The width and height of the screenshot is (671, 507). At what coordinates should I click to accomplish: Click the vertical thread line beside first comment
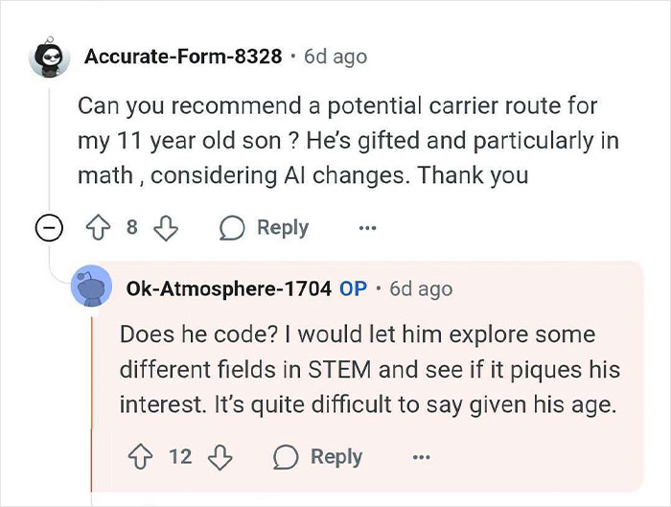point(49,150)
